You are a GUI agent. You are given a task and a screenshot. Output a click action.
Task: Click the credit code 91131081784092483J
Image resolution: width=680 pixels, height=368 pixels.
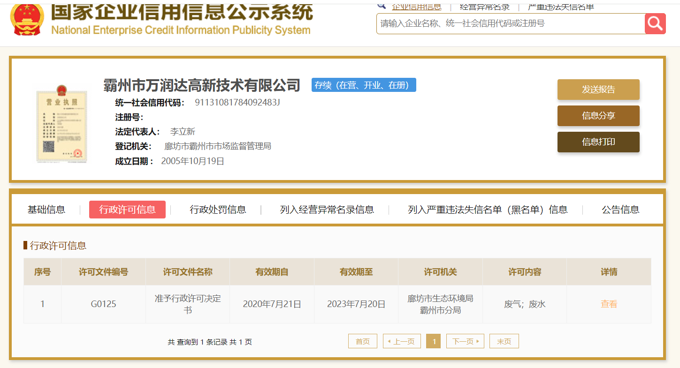click(x=237, y=102)
